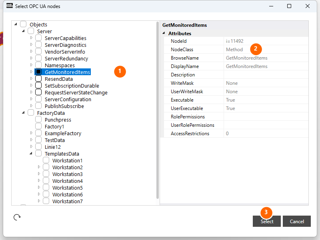The height and width of the screenshot is (240, 320).
Task: Check the Punchpress checkbox
Action: pyautogui.click(x=38, y=119)
